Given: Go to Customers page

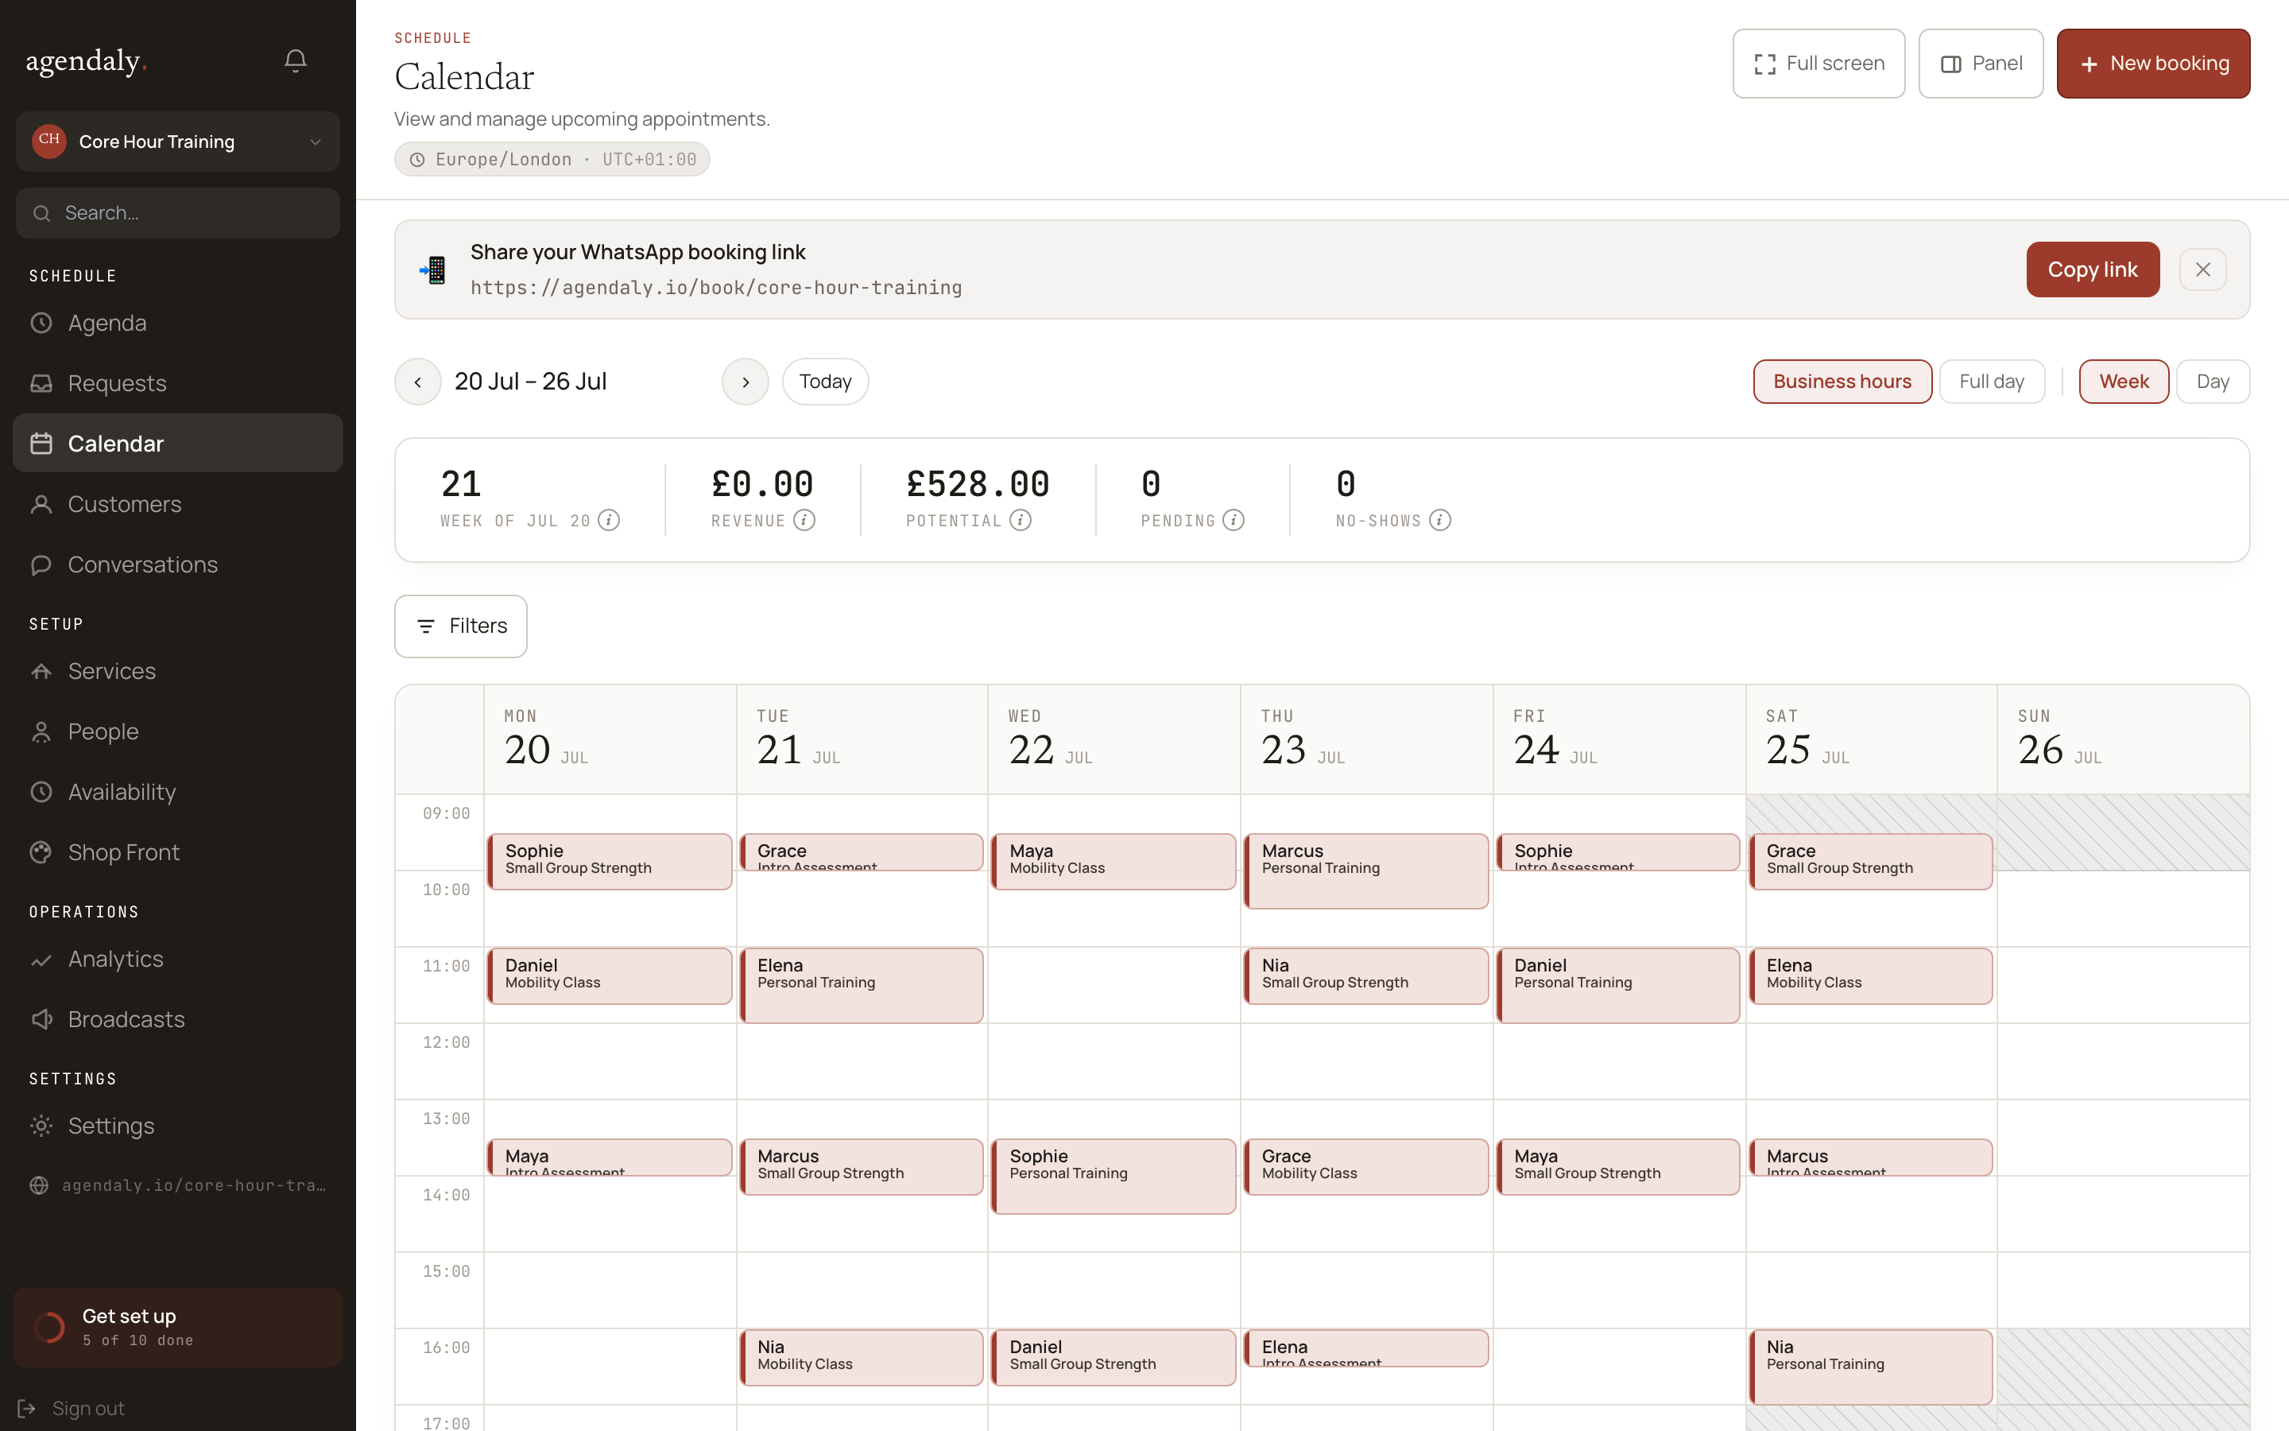Looking at the screenshot, I should 178,503.
